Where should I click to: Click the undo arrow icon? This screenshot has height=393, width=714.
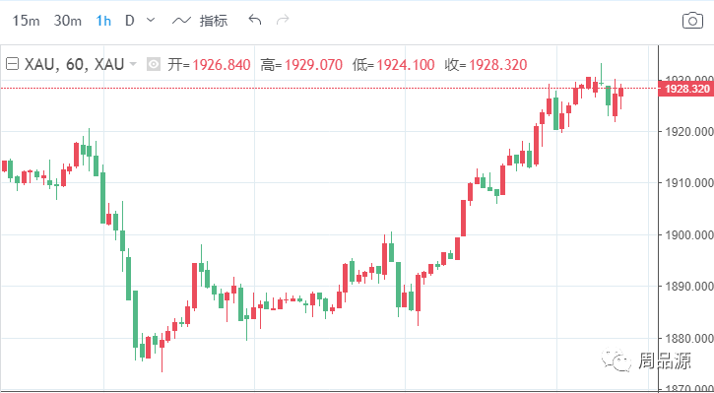(x=254, y=20)
